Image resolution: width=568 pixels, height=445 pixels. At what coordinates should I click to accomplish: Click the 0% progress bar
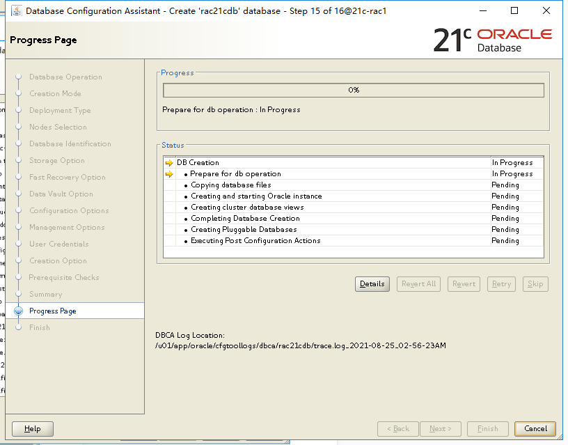point(354,91)
